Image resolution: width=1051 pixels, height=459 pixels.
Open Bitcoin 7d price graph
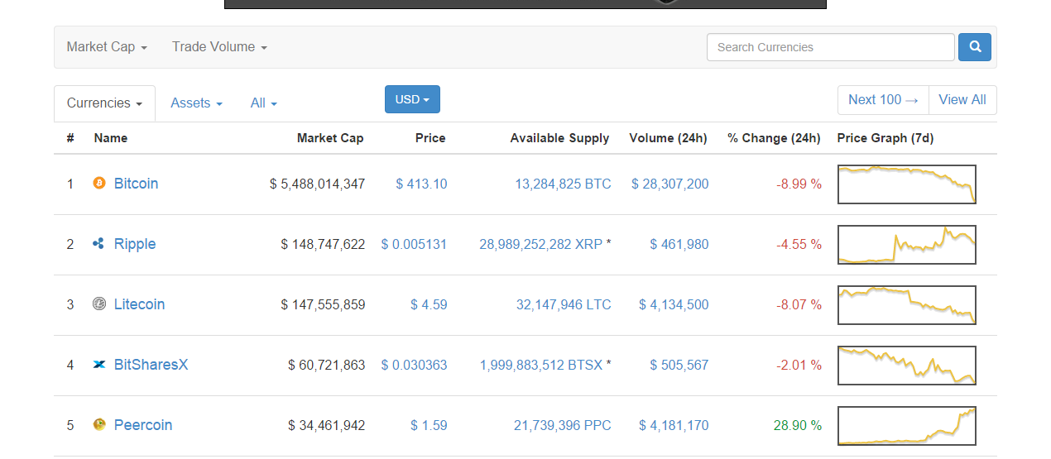(x=907, y=184)
